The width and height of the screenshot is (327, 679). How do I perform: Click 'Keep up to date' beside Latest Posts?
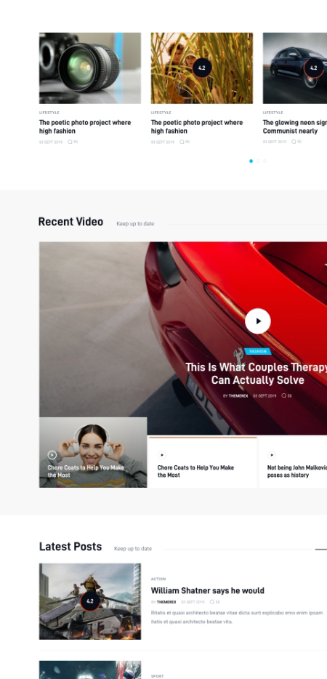133,549
